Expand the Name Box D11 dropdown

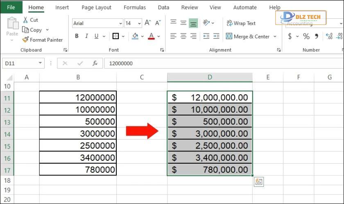40,63
